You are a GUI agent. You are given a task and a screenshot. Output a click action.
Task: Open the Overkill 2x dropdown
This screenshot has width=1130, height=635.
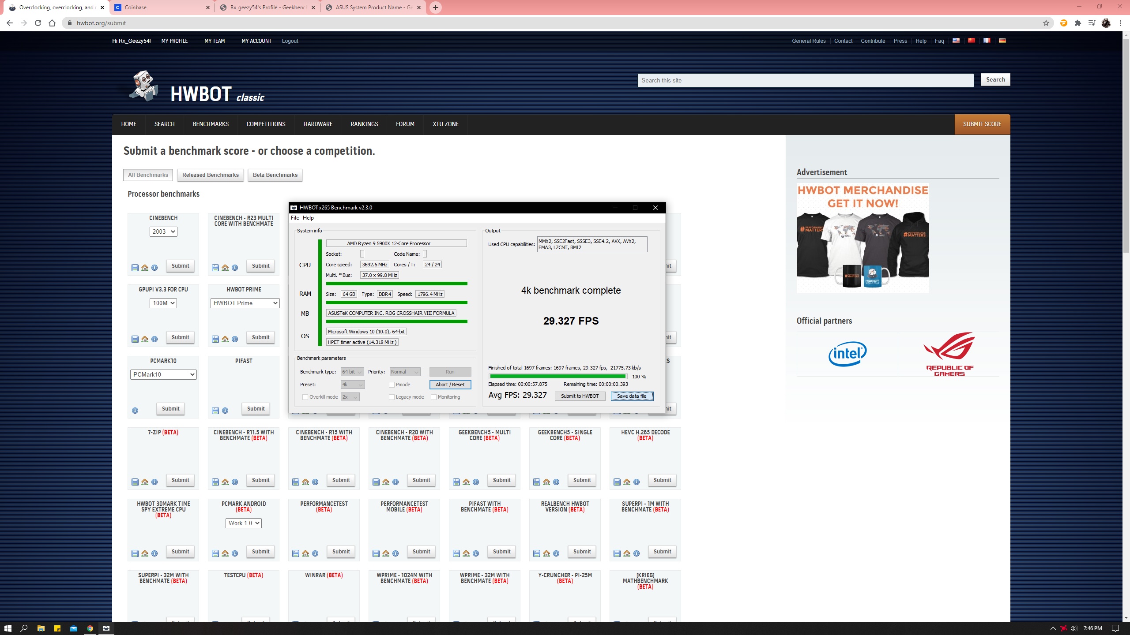[x=350, y=397]
